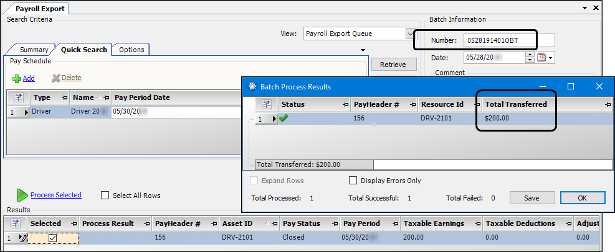Open the Options tab

coord(131,50)
